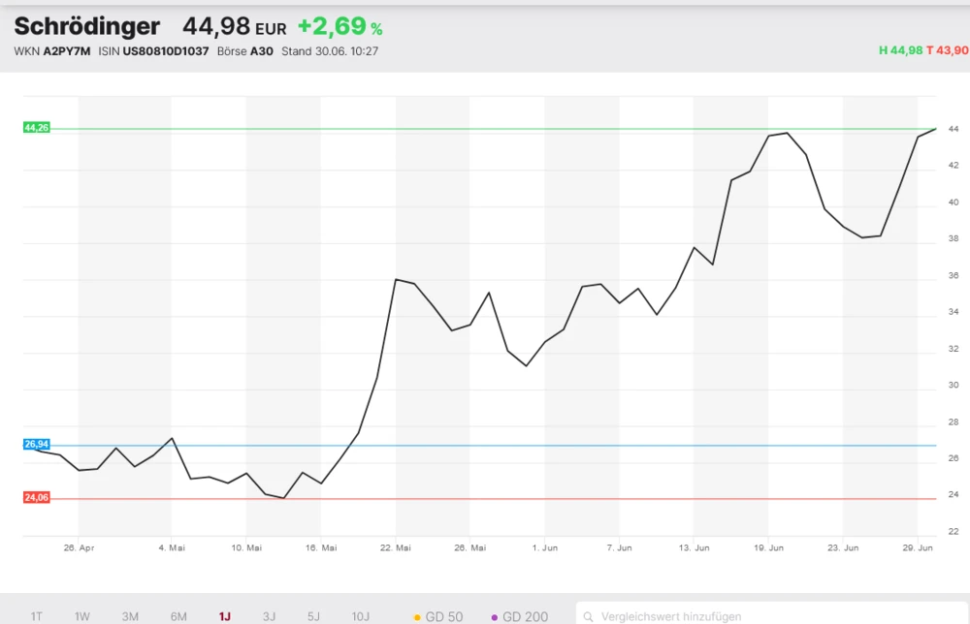Click the WKN A2PY7M code
The width and height of the screenshot is (970, 624).
67,50
